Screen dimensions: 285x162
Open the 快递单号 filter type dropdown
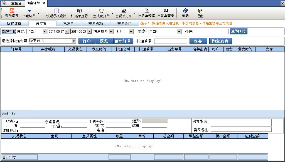pos(111,32)
